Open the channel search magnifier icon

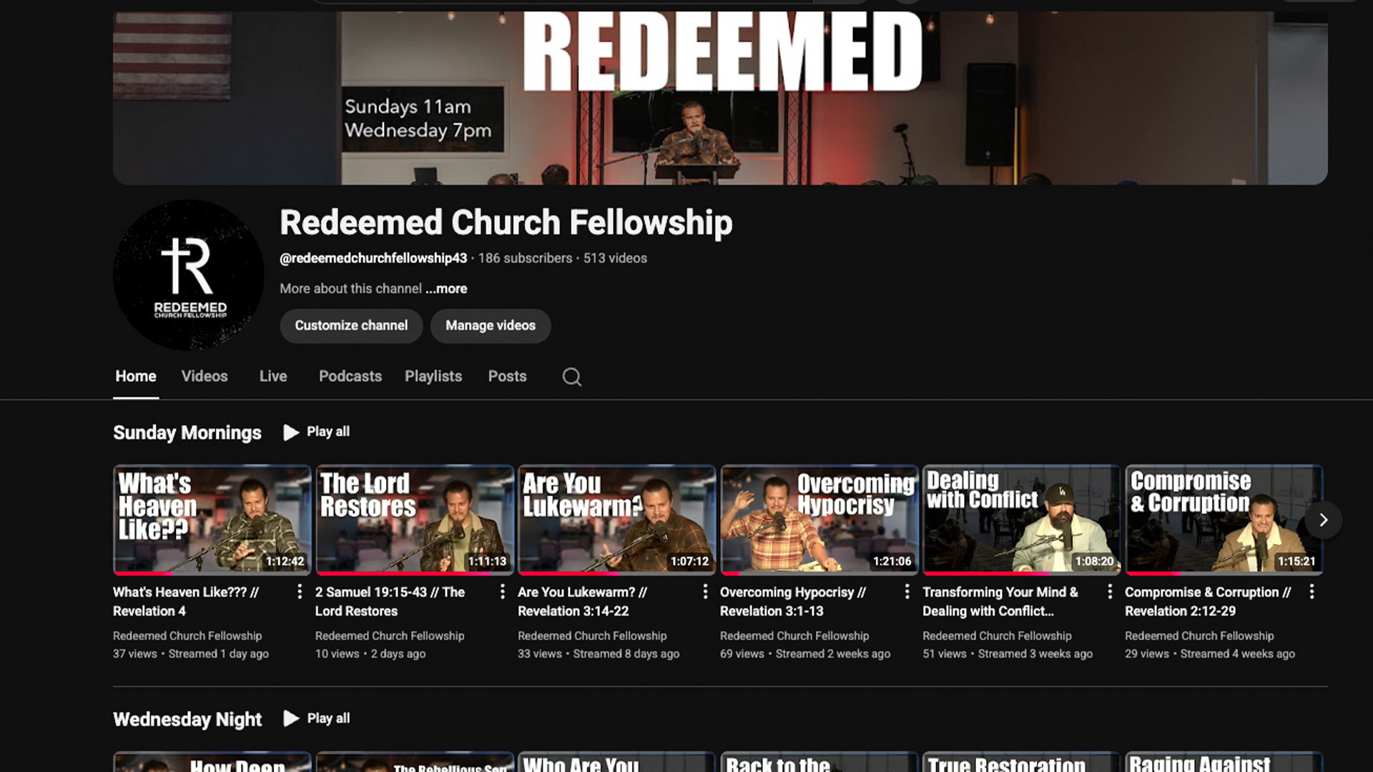click(571, 377)
